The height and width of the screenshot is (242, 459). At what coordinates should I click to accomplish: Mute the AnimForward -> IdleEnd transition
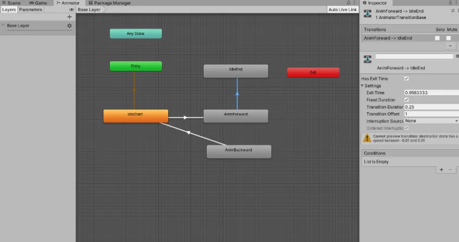448,38
